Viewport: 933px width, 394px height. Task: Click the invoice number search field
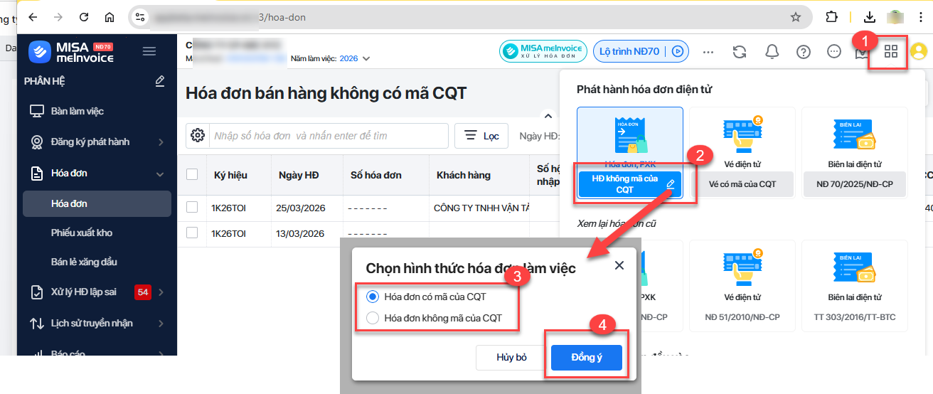click(329, 136)
